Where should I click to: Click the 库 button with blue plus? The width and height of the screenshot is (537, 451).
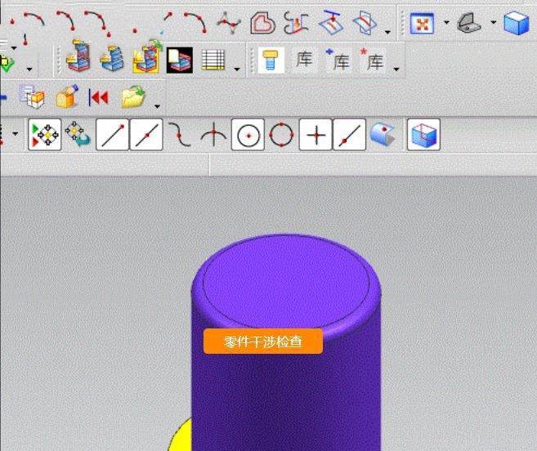pyautogui.click(x=338, y=60)
